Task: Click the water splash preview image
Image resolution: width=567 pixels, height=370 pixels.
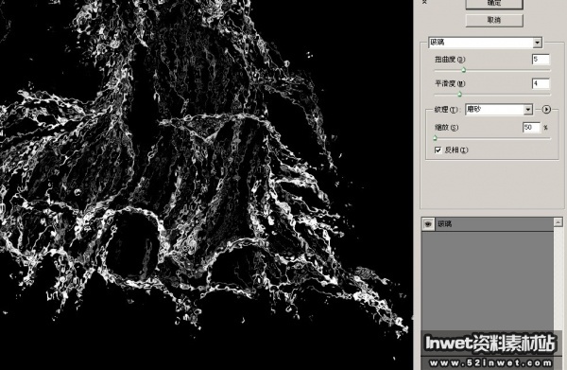Action: click(x=206, y=185)
